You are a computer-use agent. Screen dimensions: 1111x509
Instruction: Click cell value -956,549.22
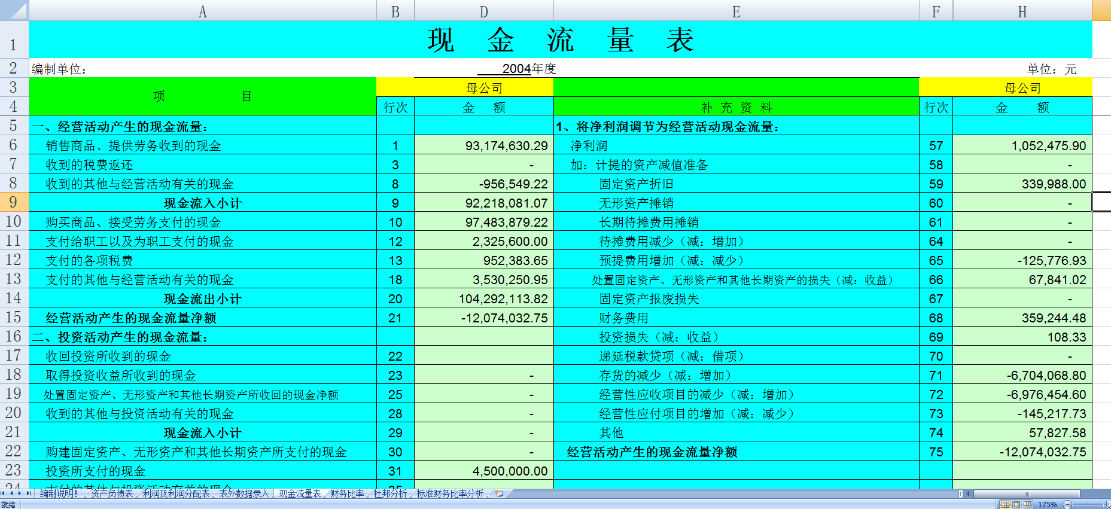coord(484,184)
